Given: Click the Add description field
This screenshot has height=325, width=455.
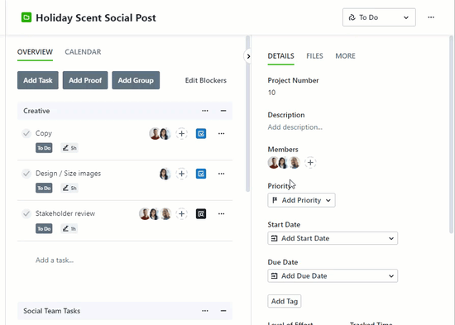Looking at the screenshot, I should point(295,127).
